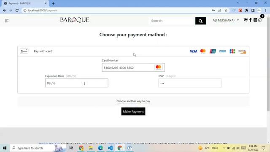Click the Make Payment button
Image resolution: width=270 pixels, height=152 pixels.
[133, 111]
